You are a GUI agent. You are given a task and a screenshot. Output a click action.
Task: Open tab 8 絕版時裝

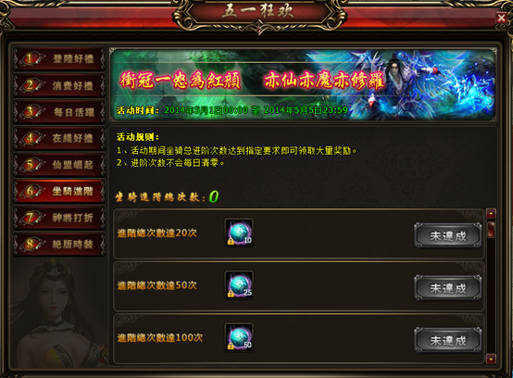coord(59,245)
